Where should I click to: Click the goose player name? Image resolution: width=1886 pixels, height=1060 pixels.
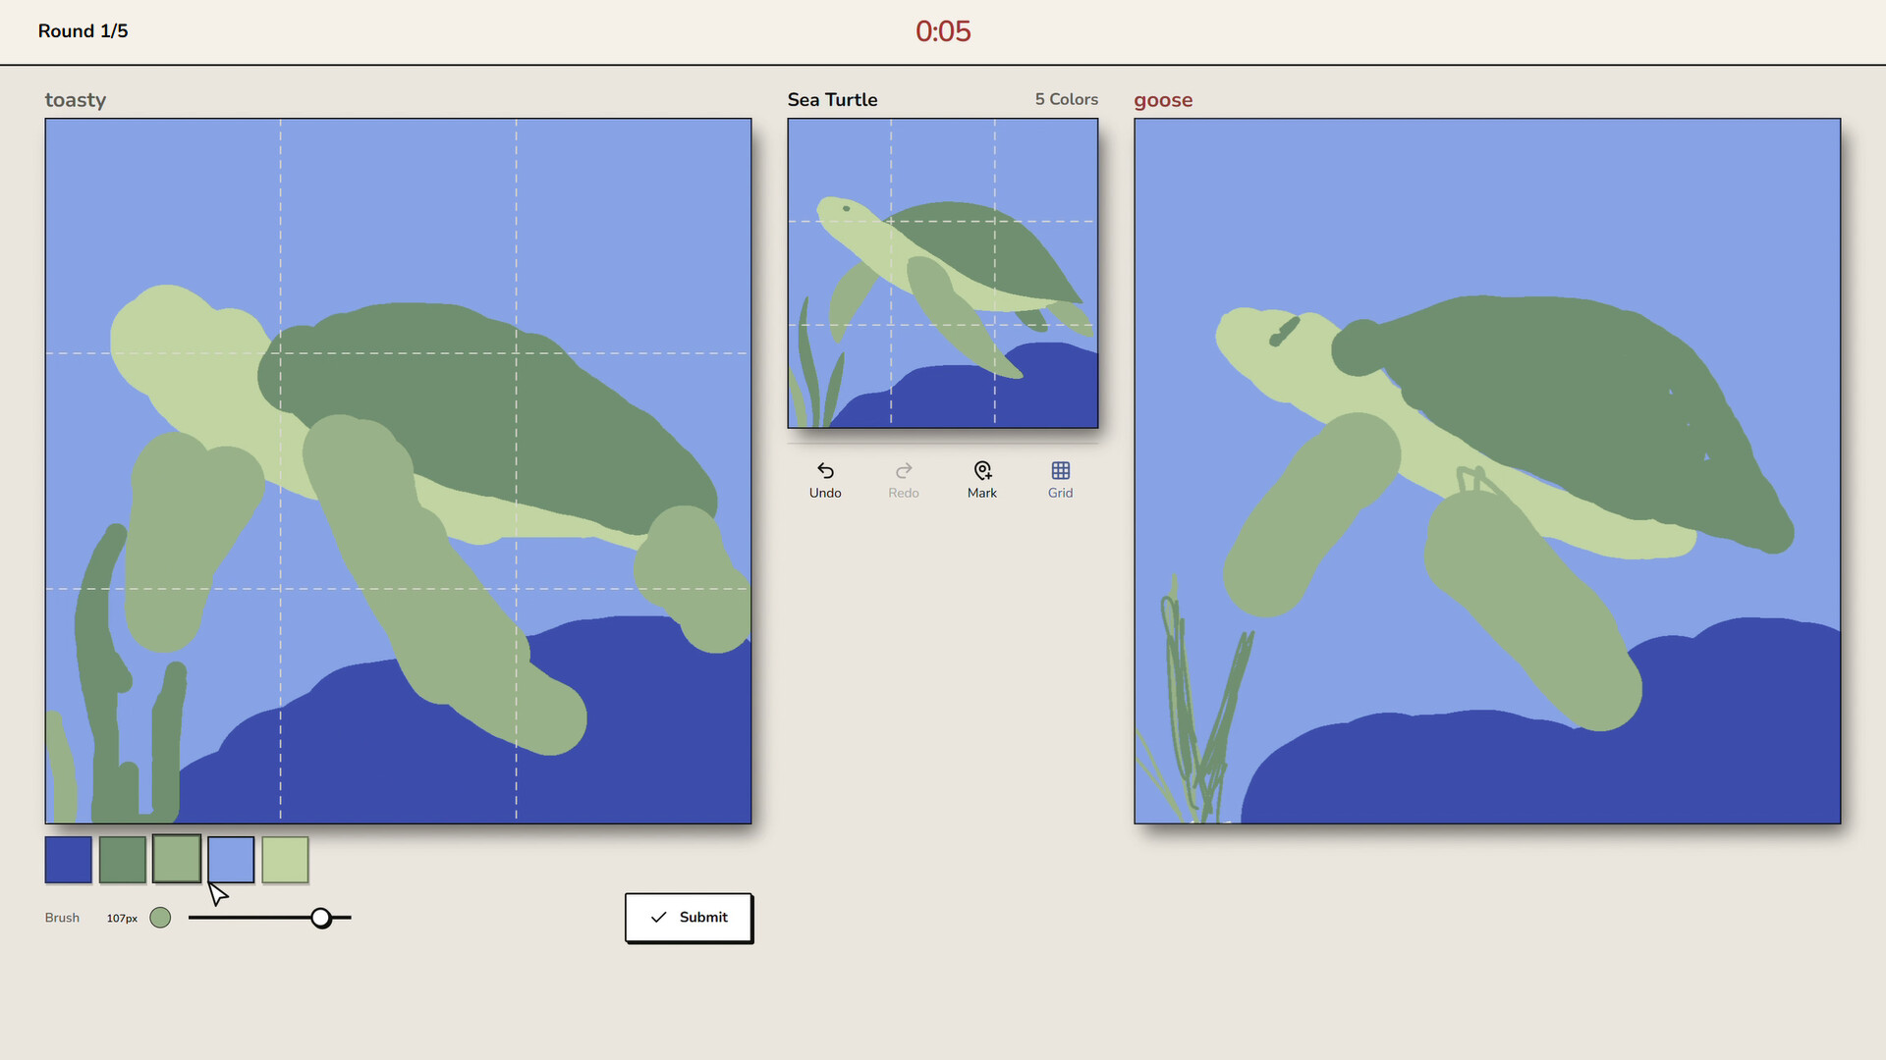pyautogui.click(x=1163, y=100)
